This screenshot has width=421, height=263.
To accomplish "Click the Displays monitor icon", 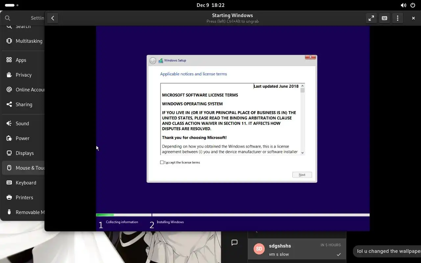I will [x=9, y=153].
